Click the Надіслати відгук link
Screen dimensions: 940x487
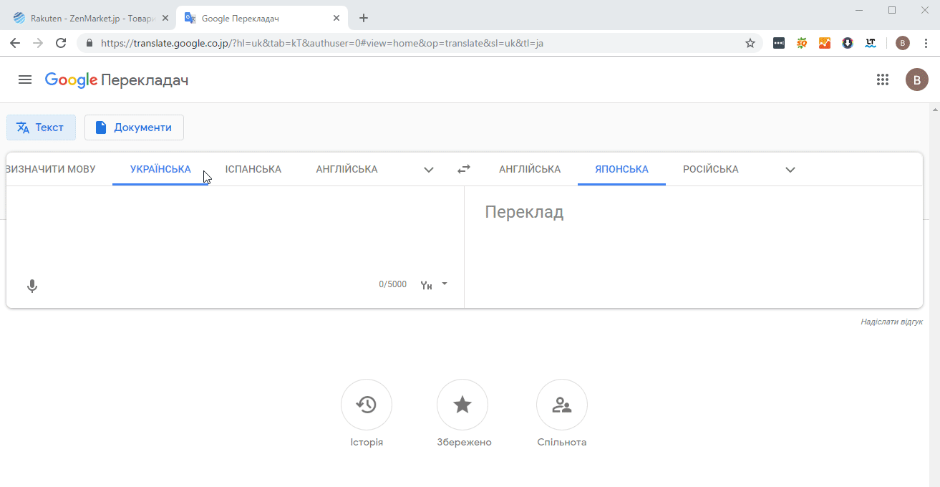point(891,322)
